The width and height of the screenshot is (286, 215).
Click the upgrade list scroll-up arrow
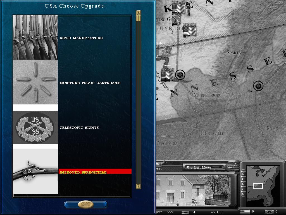click(139, 13)
